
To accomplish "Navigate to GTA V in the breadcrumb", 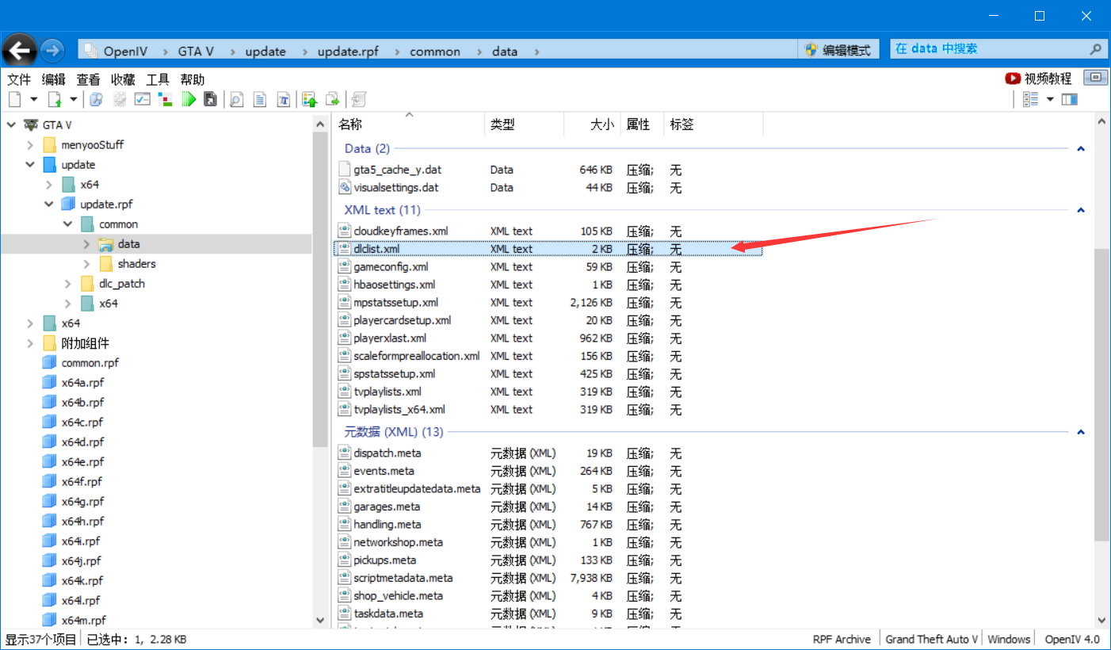I will pos(196,52).
